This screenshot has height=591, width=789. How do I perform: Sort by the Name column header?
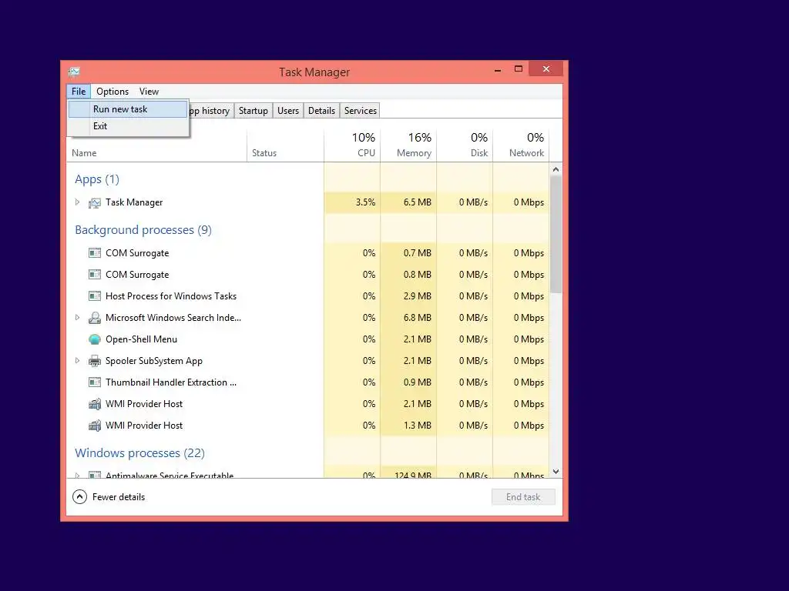pyautogui.click(x=156, y=145)
